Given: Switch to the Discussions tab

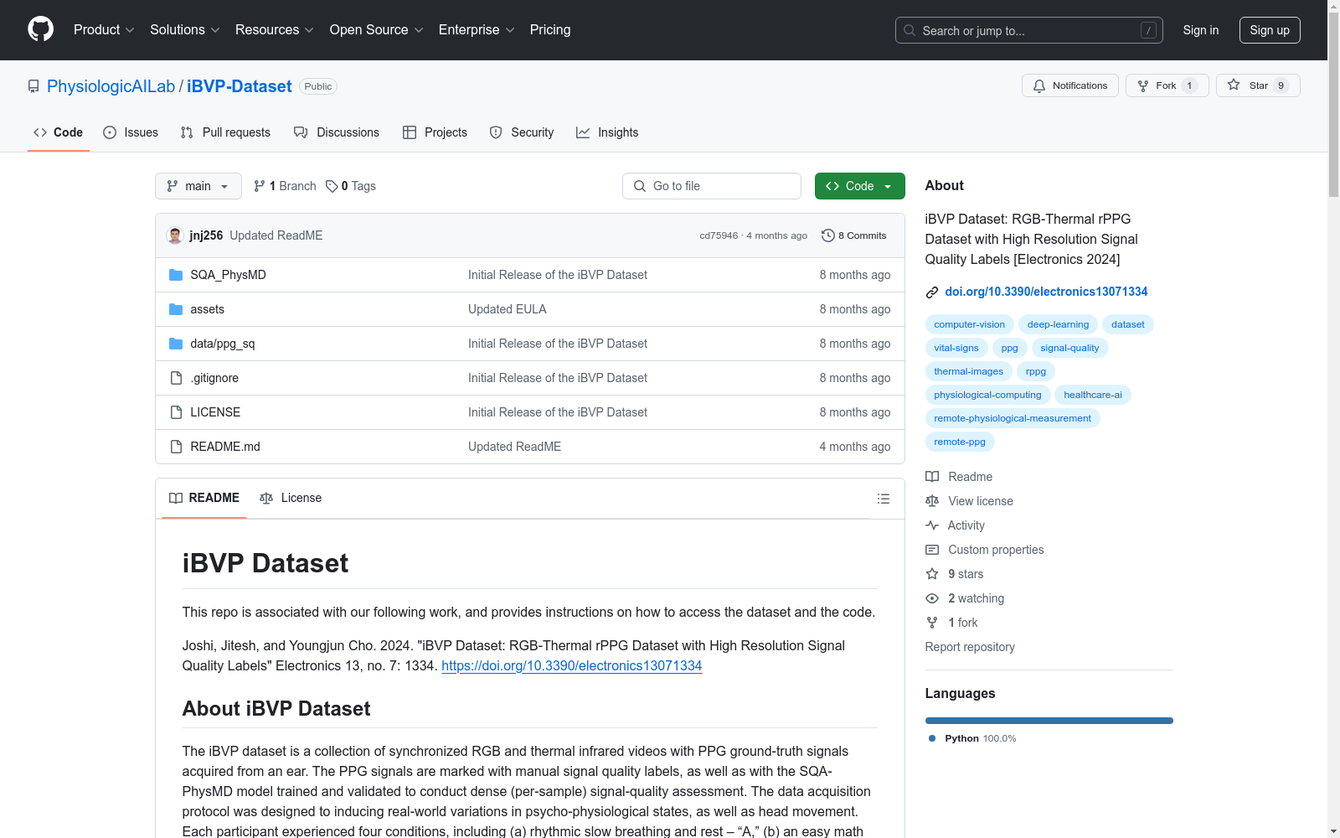Looking at the screenshot, I should click(337, 132).
